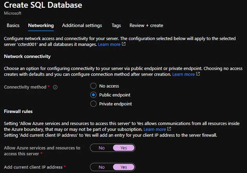The height and width of the screenshot is (173, 247).
Task: Click the Connectivity method info icon
Action: point(55,87)
